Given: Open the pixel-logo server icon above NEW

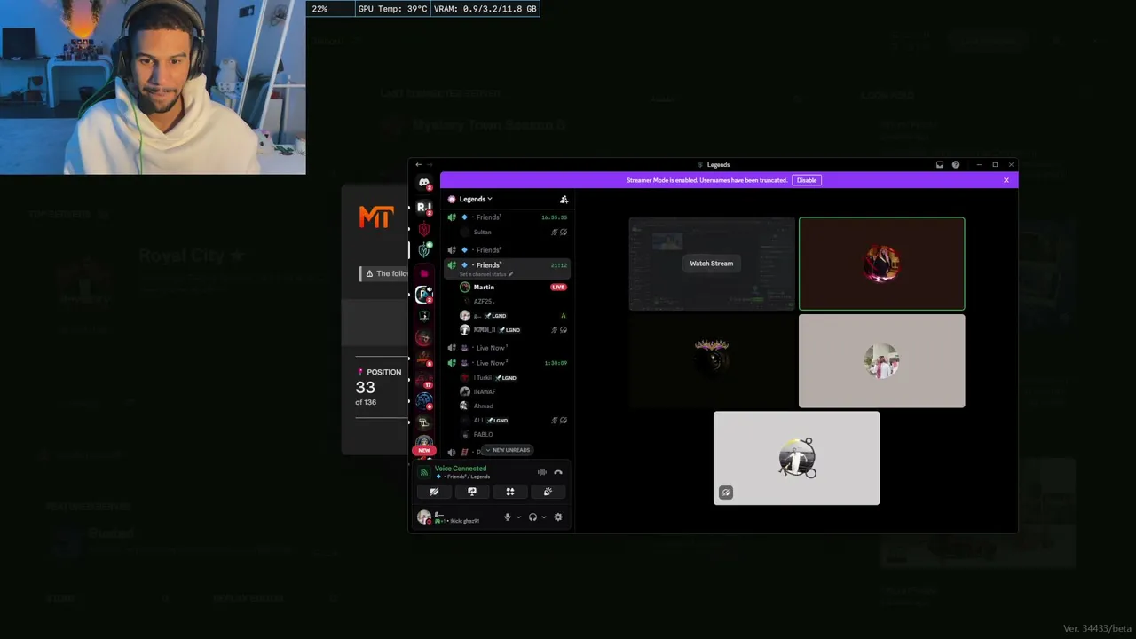Looking at the screenshot, I should click(x=424, y=422).
